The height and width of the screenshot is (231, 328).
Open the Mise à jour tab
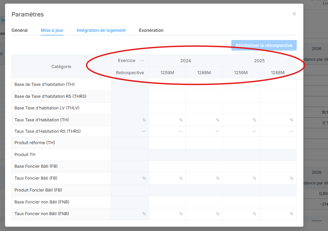tap(52, 30)
